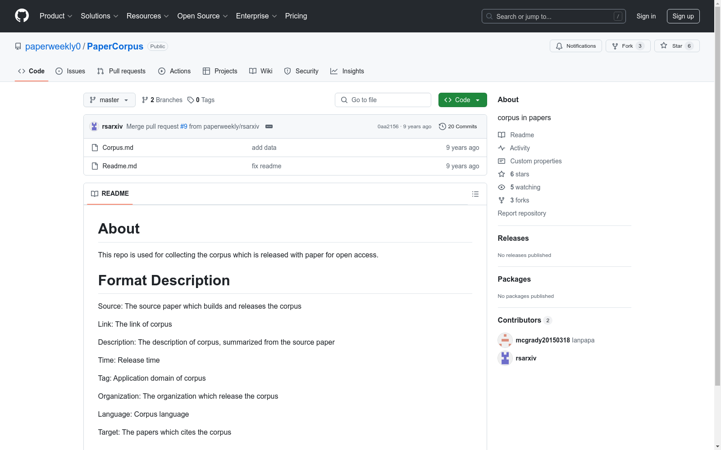The width and height of the screenshot is (721, 450).
Task: Click mcgrady20150318 contributor avatar
Action: click(x=505, y=340)
